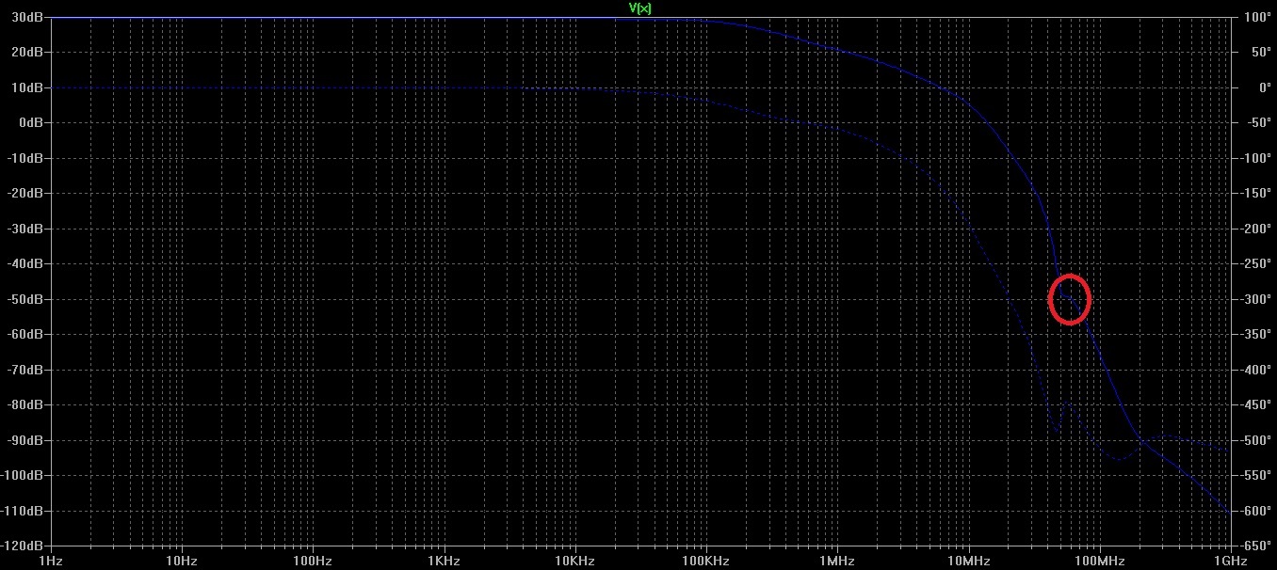This screenshot has width=1277, height=570.
Task: Click the 10dB magnitude axis label
Action: (28, 87)
